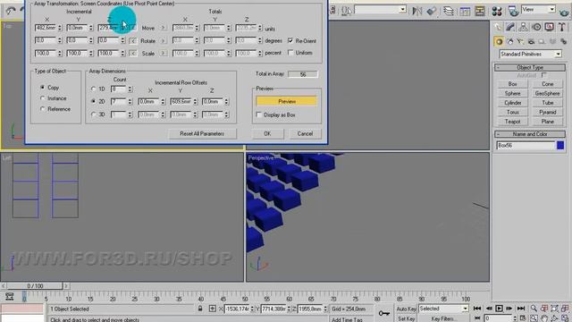
Task: Select the Geometry category icon
Action: pos(499,42)
